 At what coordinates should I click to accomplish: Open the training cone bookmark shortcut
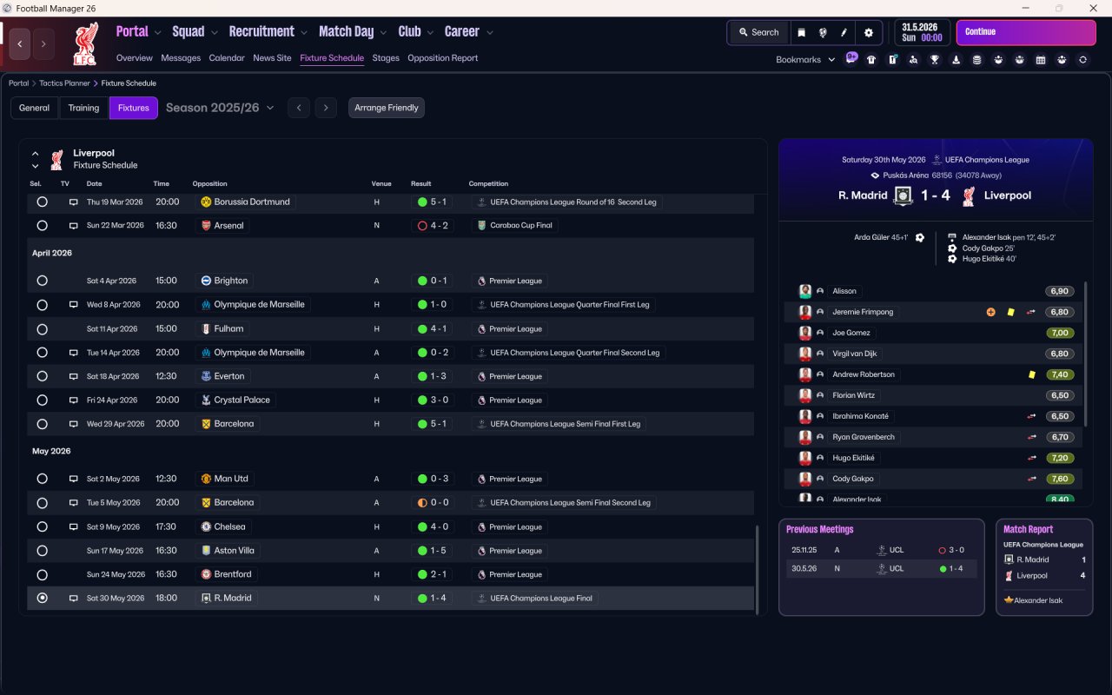956,60
